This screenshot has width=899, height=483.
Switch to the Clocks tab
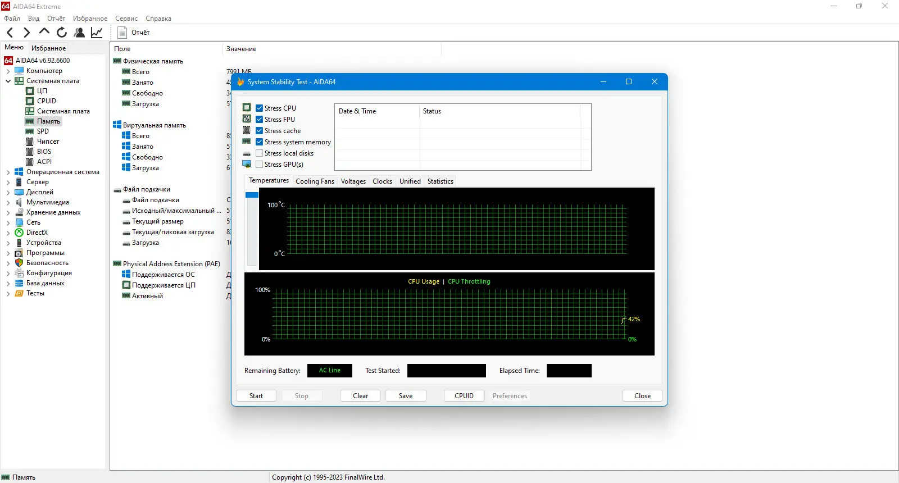click(x=382, y=181)
